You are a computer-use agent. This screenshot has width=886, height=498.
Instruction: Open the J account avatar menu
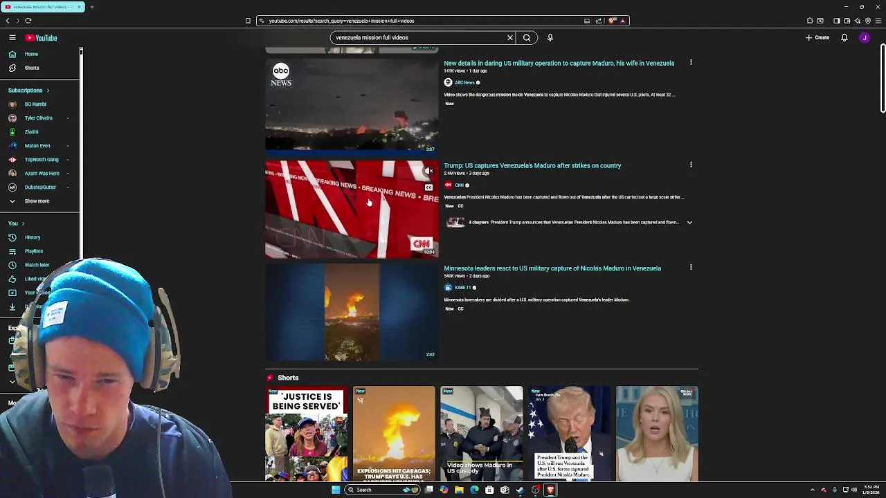tap(865, 37)
